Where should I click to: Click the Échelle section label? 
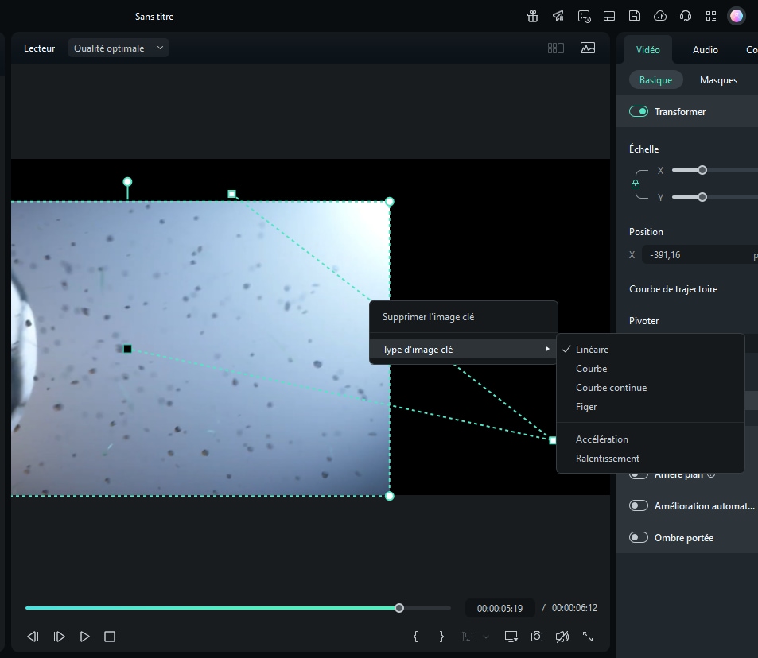[x=643, y=149]
